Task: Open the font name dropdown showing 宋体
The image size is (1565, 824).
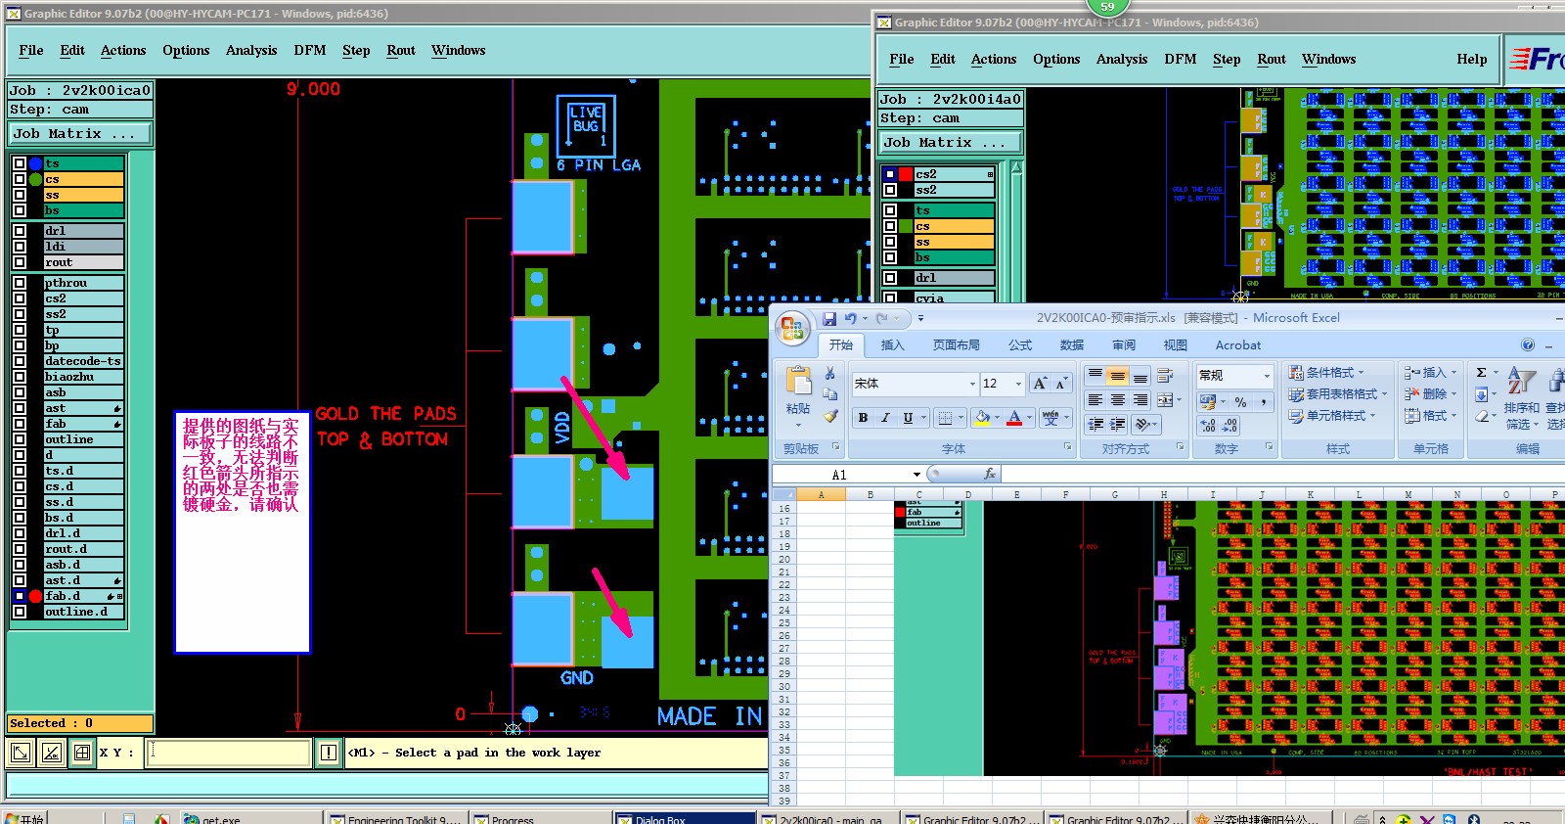Action: (972, 384)
